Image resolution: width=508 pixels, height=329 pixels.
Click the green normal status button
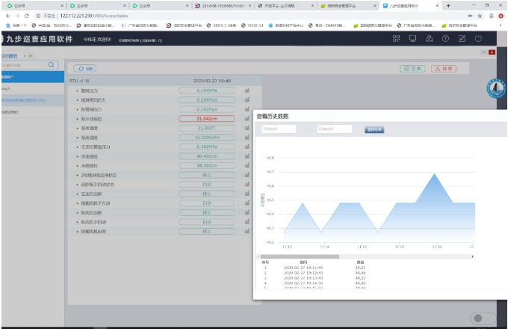412,68
